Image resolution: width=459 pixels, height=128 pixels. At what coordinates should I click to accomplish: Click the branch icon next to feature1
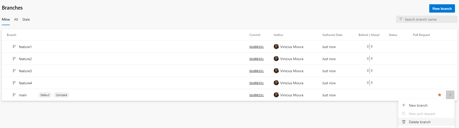click(x=14, y=47)
